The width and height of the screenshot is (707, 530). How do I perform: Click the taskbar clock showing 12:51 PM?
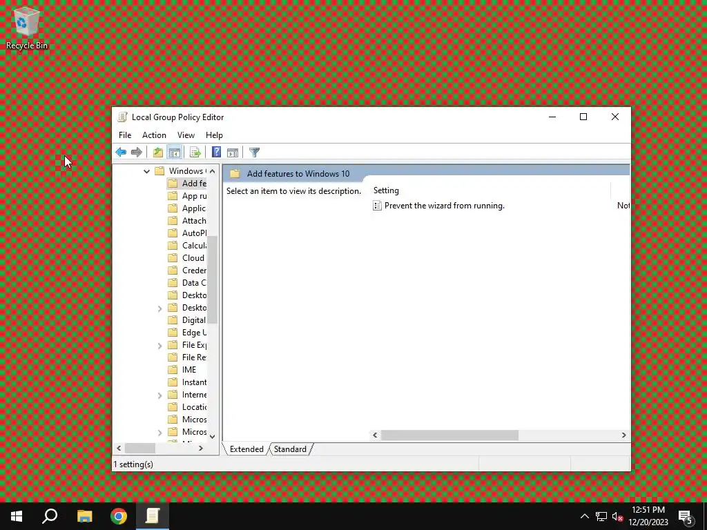[648, 516]
